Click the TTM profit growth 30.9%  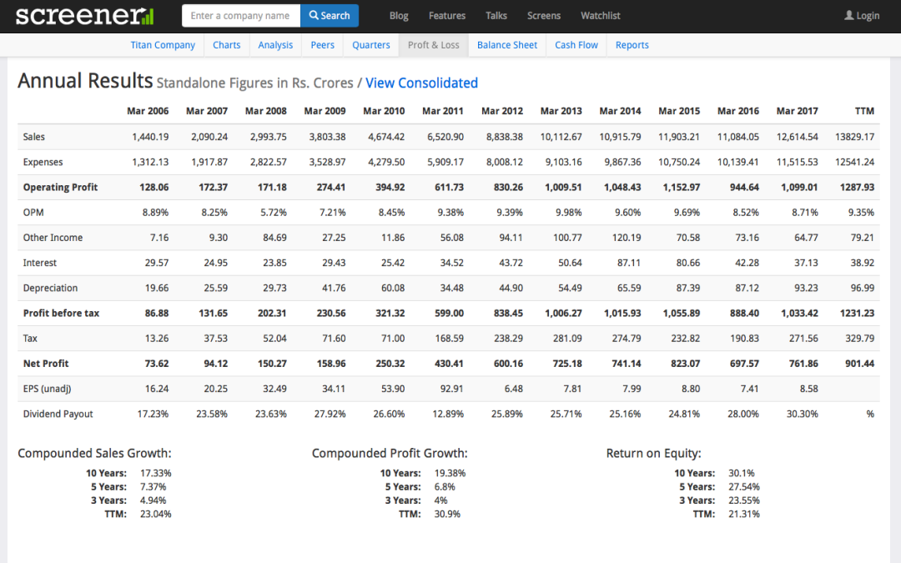click(x=447, y=514)
